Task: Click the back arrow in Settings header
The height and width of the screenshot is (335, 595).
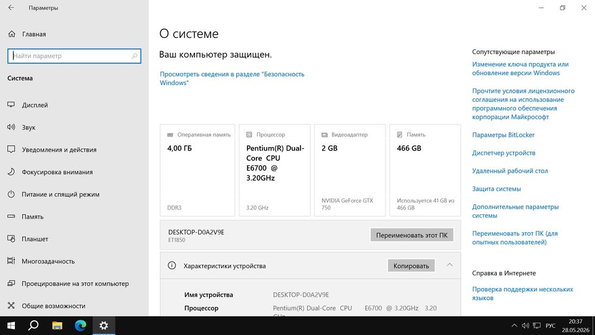Action: (11, 8)
